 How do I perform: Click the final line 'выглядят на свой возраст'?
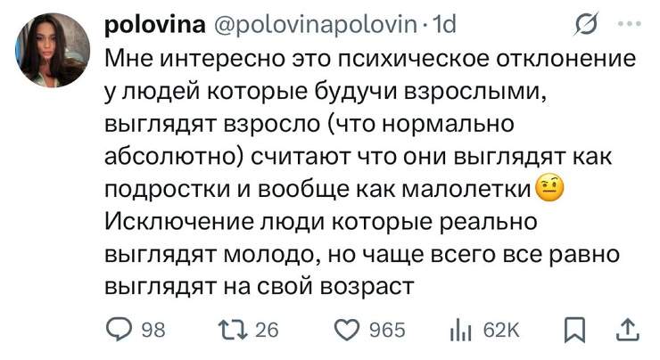pos(260,287)
